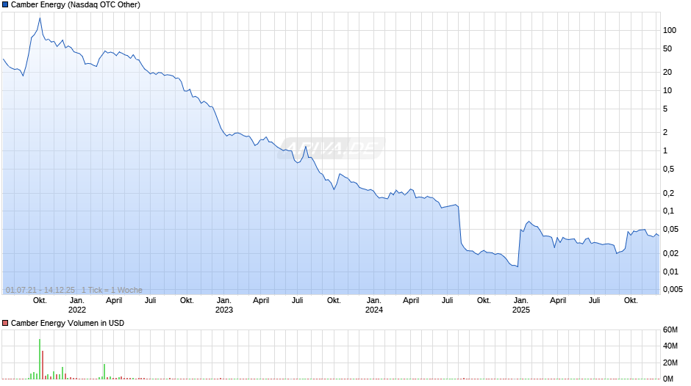Click the price axis label '0,005'

tap(673, 290)
